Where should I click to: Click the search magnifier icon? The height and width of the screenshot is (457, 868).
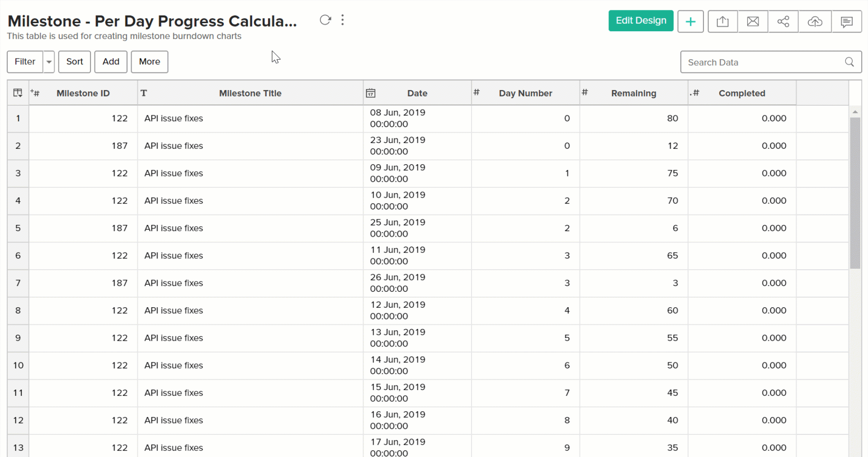[849, 62]
